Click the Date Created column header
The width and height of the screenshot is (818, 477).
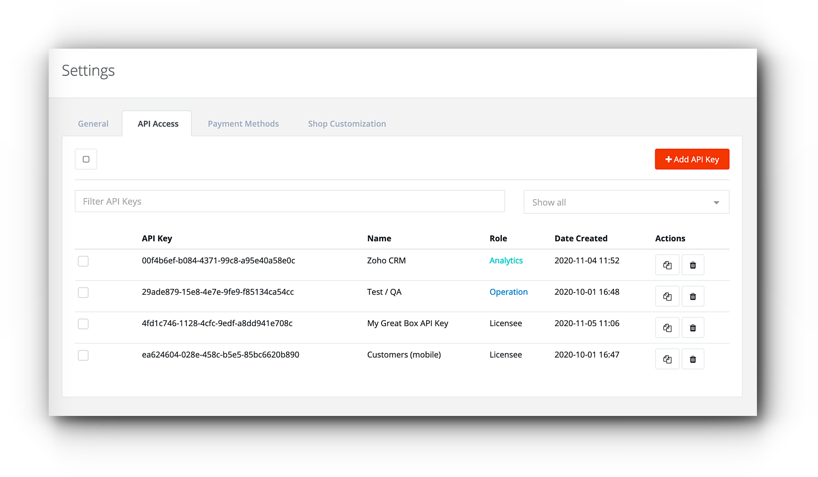(581, 238)
